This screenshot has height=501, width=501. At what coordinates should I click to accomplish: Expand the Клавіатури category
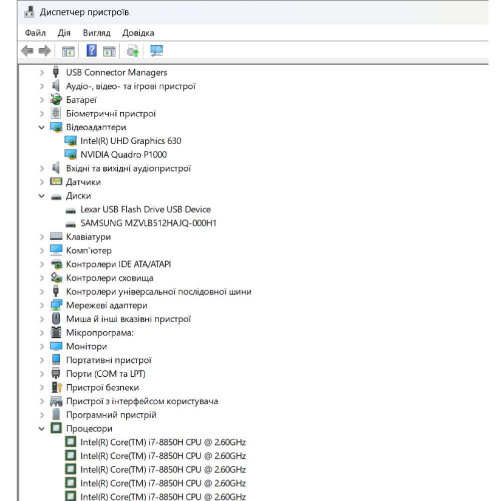(x=42, y=237)
